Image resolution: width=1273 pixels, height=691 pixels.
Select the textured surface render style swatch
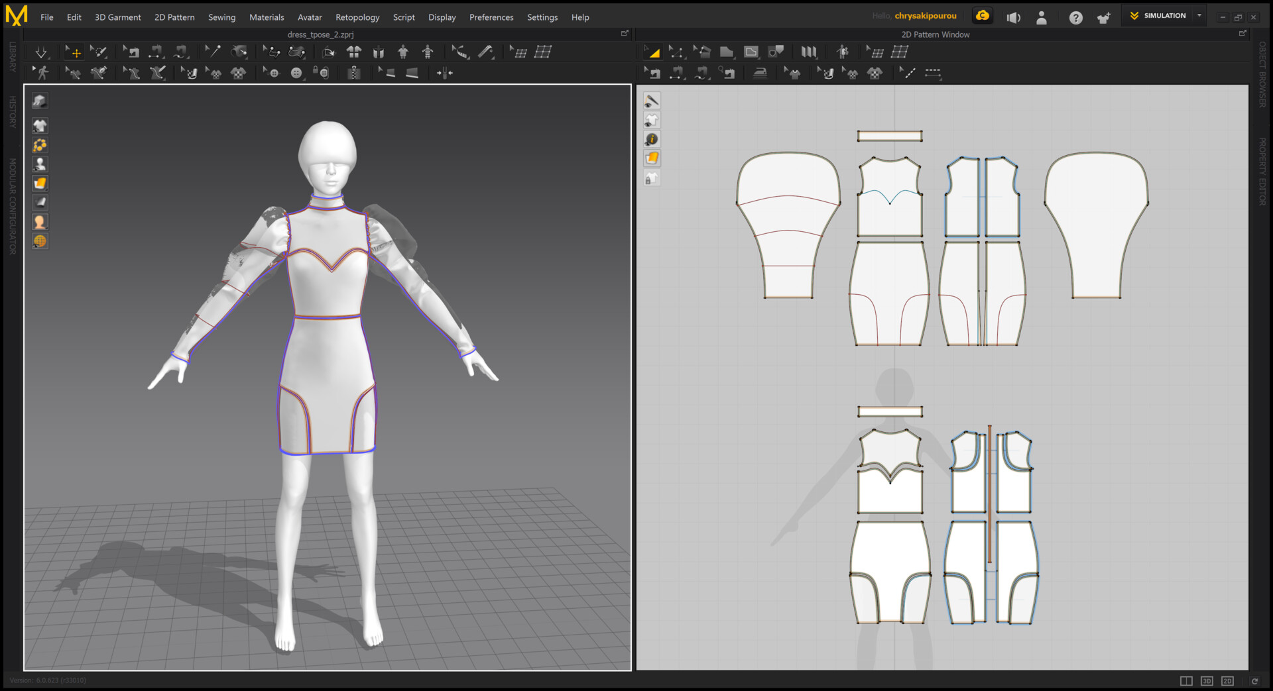(x=40, y=184)
